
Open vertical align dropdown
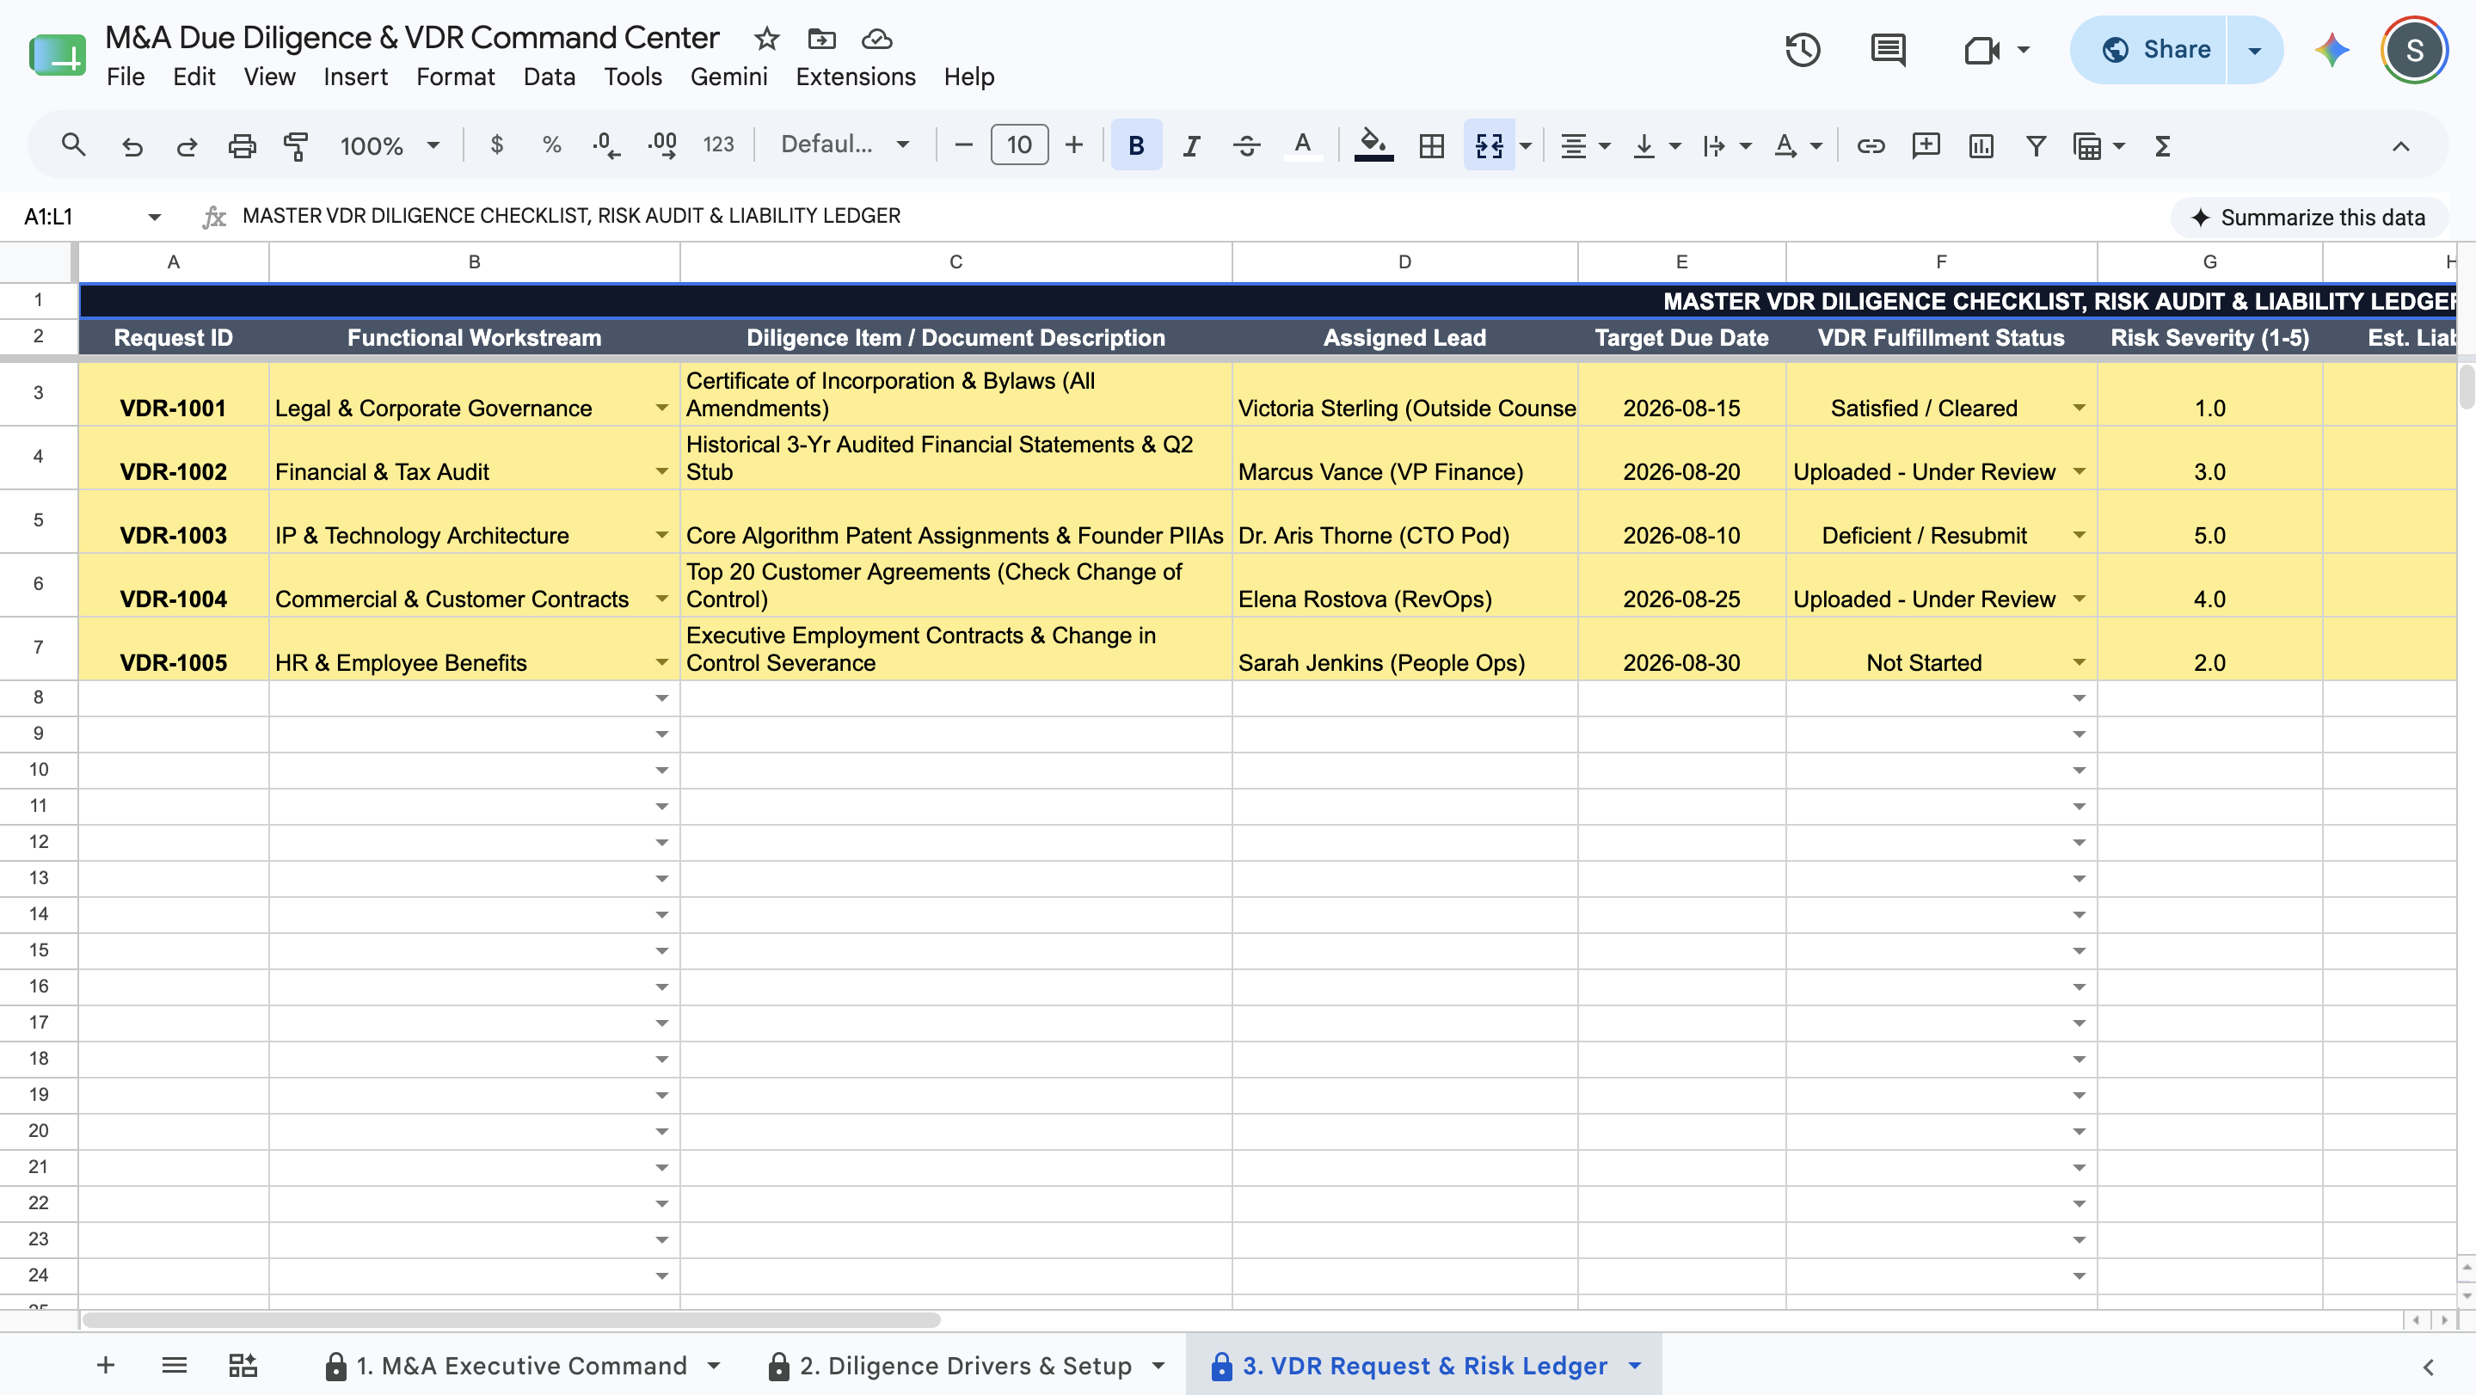pyautogui.click(x=1656, y=145)
